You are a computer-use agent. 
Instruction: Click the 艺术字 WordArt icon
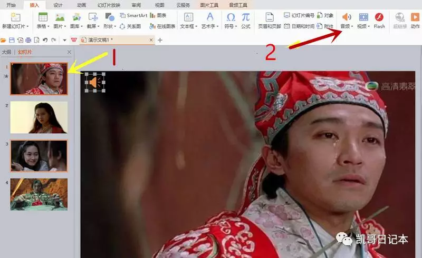tap(210, 17)
